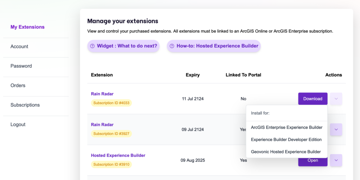View Orders from the sidebar
Viewport: 360px width, 180px height.
18,85
